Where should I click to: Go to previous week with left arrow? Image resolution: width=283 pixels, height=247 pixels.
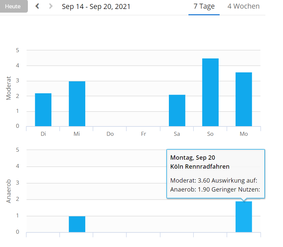pyautogui.click(x=37, y=6)
